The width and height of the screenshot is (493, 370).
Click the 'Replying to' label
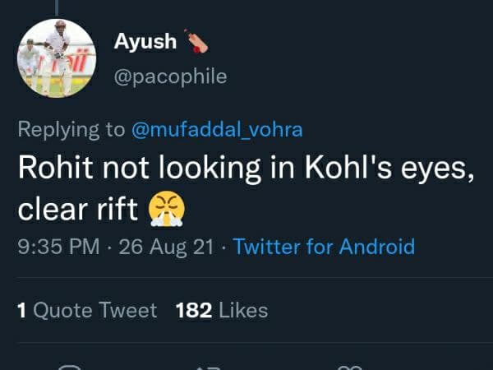[72, 130]
